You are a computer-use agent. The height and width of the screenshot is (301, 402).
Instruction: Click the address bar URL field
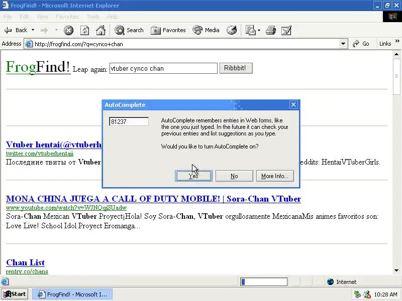click(x=186, y=44)
